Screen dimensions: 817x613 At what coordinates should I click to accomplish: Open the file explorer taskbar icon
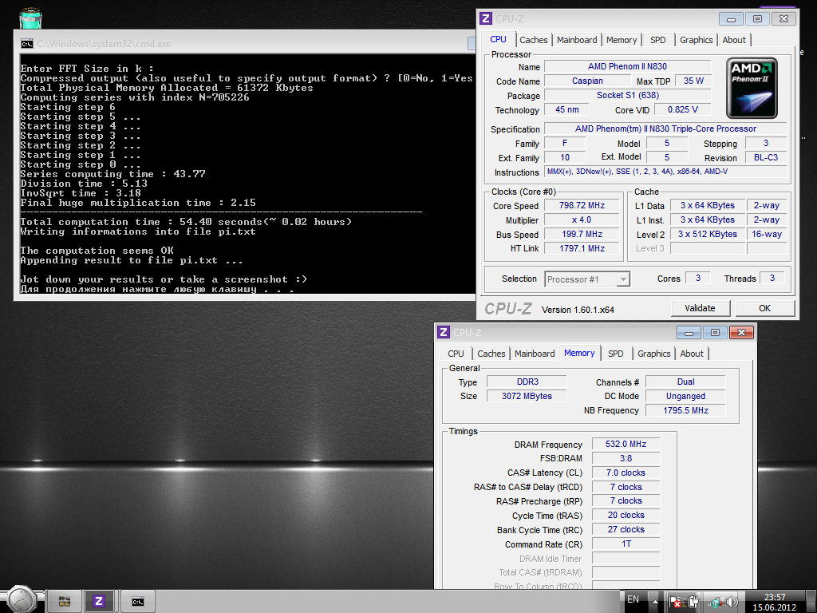coord(65,602)
